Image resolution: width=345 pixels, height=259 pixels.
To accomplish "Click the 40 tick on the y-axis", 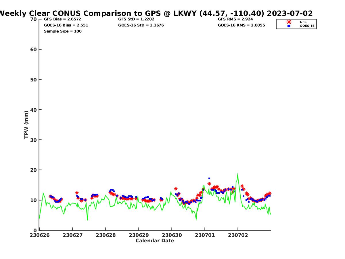I will [33, 110].
